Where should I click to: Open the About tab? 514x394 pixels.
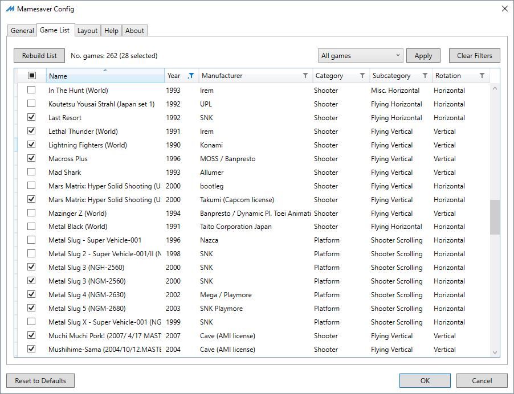pyautogui.click(x=134, y=30)
